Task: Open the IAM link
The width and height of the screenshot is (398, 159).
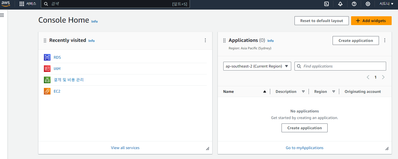Action: 57,69
